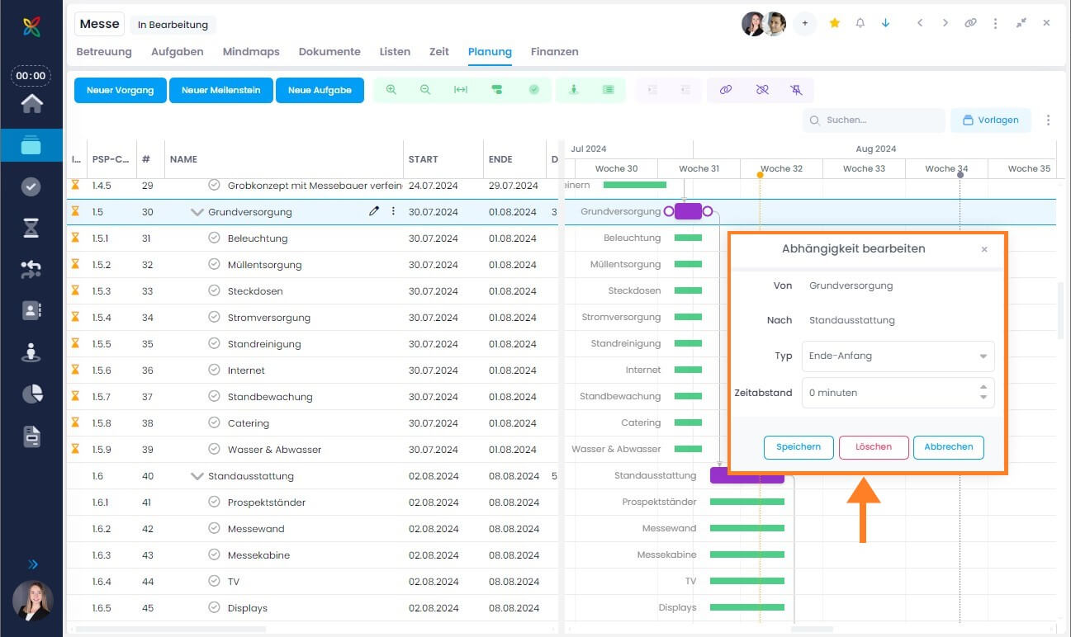Click the remove dependency broken-link icon

[762, 90]
